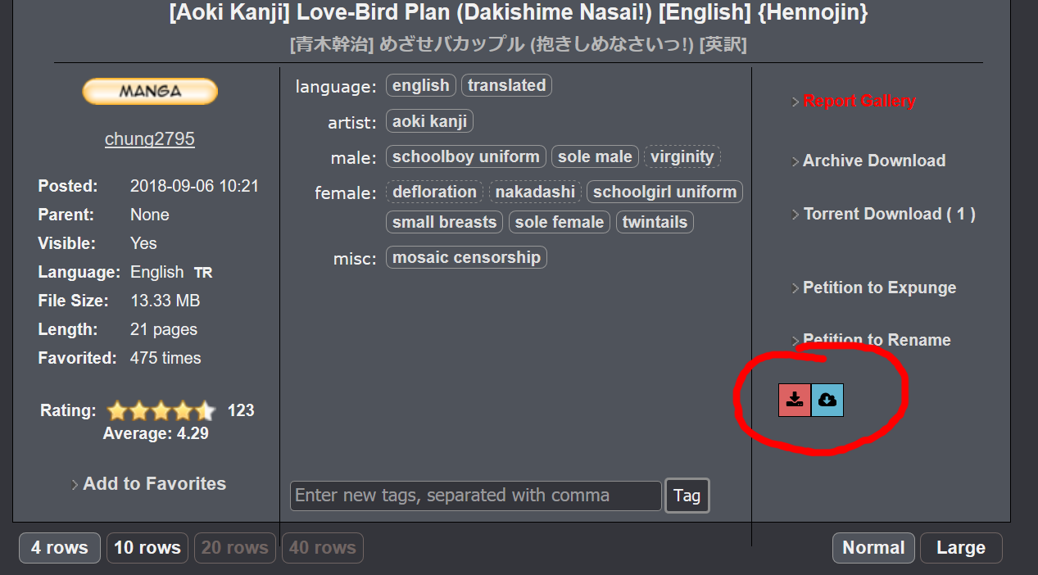
Task: Click the english language tag
Action: pos(420,85)
